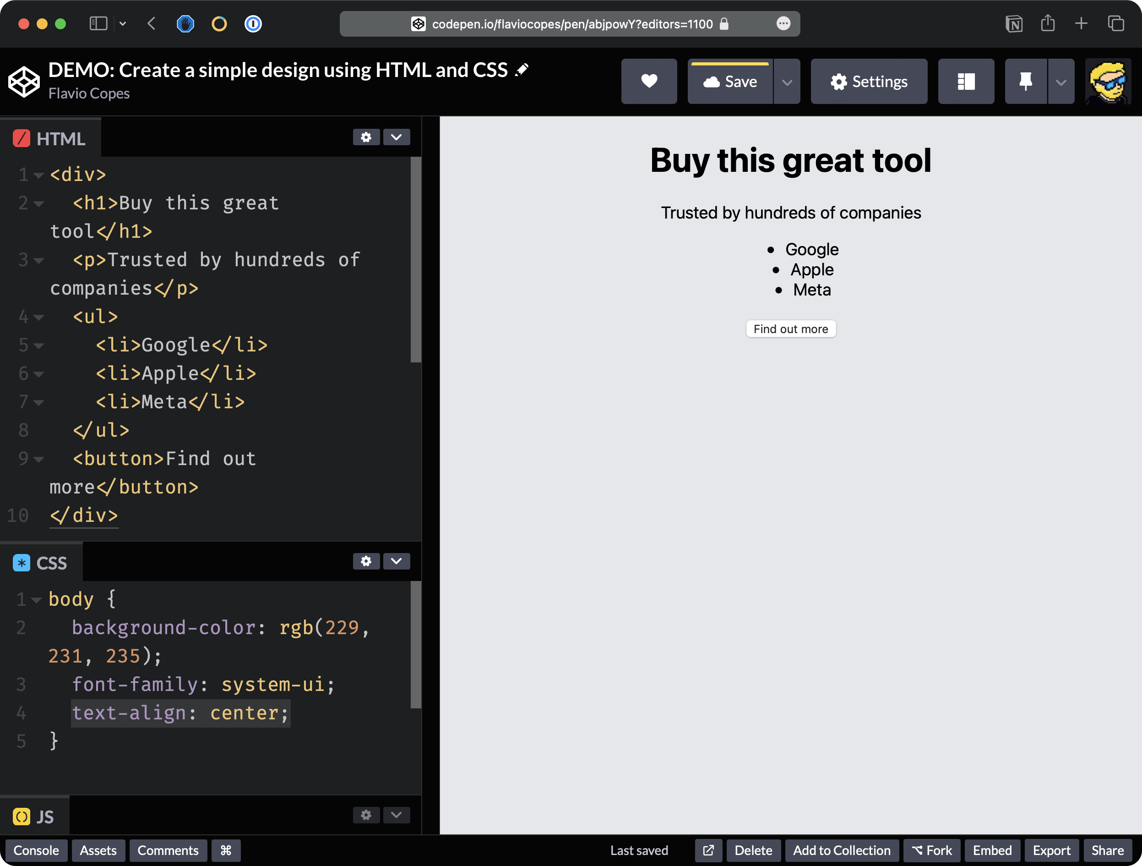This screenshot has width=1142, height=866.
Task: Open HTML editor settings gear
Action: (x=366, y=137)
